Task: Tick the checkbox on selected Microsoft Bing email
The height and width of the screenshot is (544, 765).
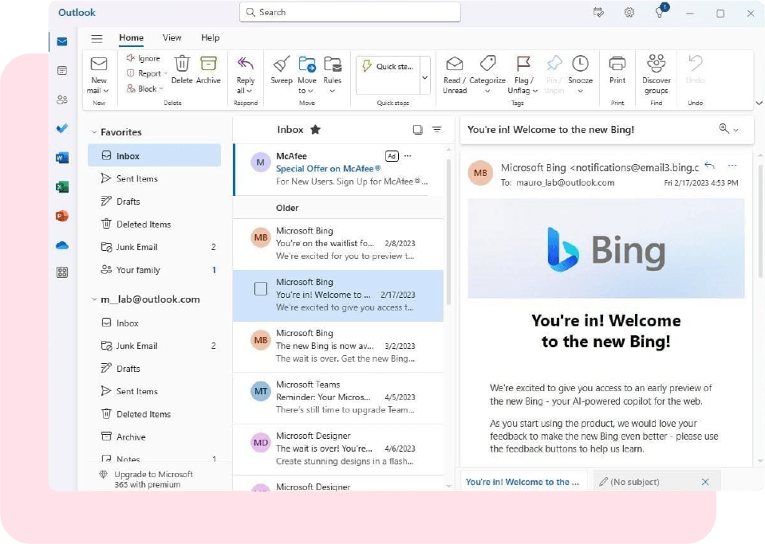Action: (x=261, y=289)
